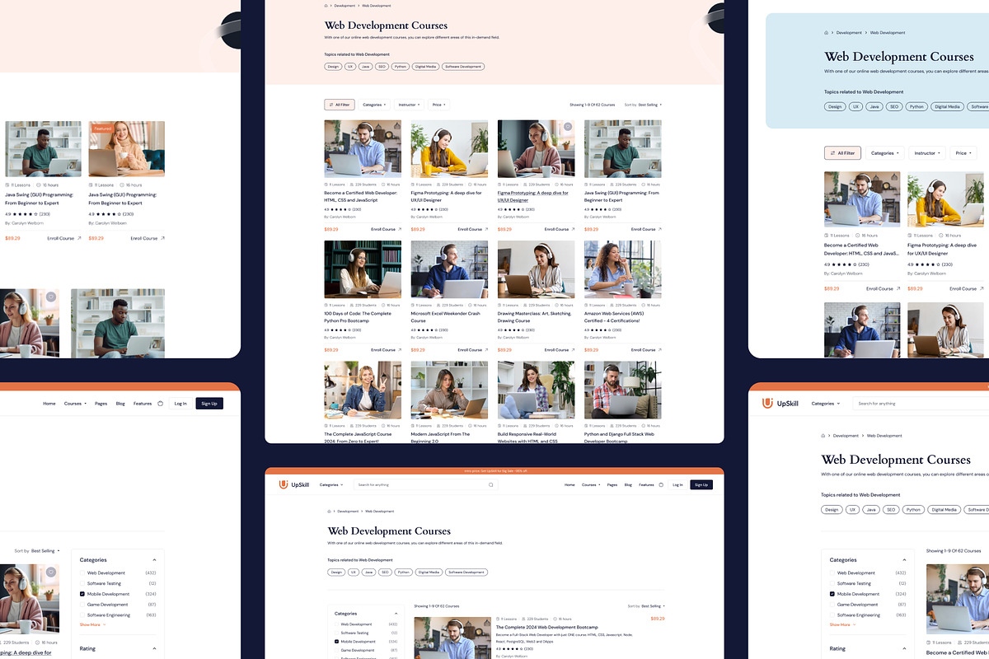Enroll in pink-panel Become a Certified Web Developer
Viewport: 989px width, 659px height.
tap(386, 229)
